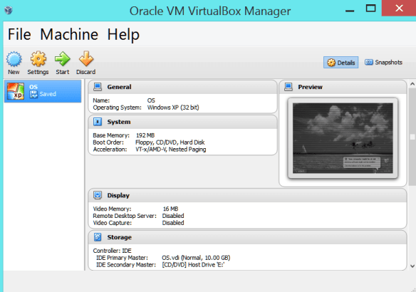The image size is (416, 292).
Task: Select the OS machine entry in list
Action: pos(43,91)
